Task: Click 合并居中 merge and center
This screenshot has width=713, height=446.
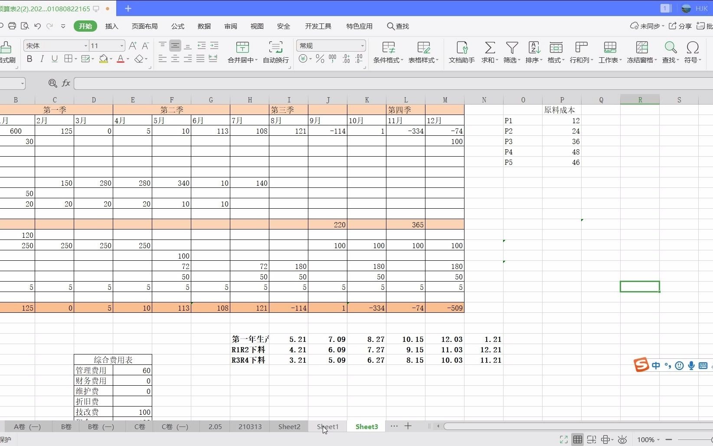Action: coord(242,52)
